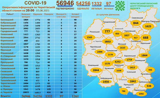Select the 1625 Новгород-Сіверський map bubble
Image resolution: width=160 pixels, height=98 pixels.
pos(148,26)
